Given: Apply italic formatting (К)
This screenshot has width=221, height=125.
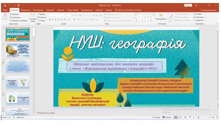Looking at the screenshot, I should (53, 19).
